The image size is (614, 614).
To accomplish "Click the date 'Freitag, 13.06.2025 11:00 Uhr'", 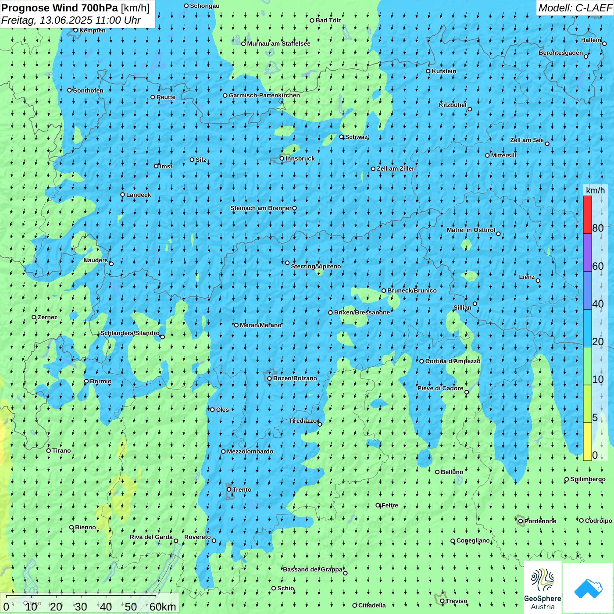I will point(71,20).
